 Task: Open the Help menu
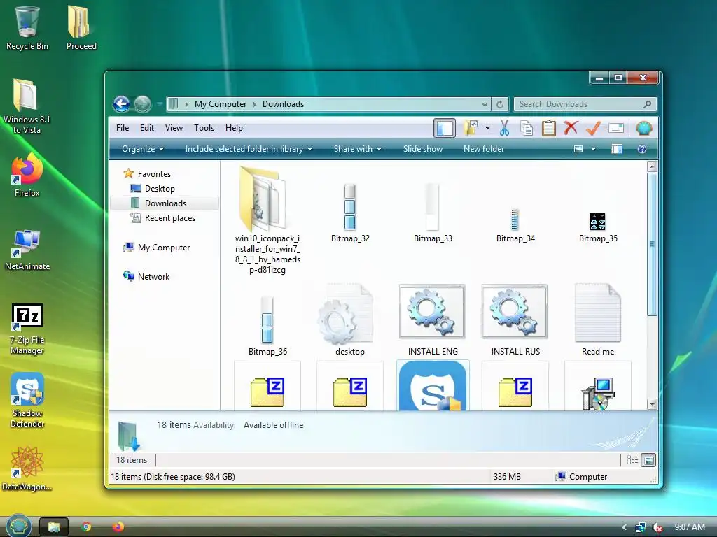pos(234,128)
